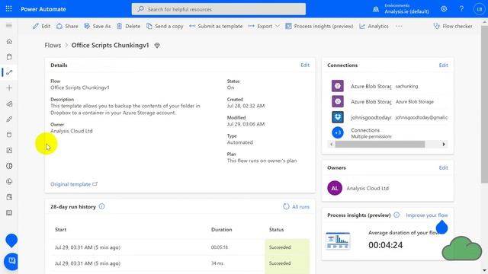Open the 00:05:18 duration run row
Screen dimensions: 488x274
181,247
